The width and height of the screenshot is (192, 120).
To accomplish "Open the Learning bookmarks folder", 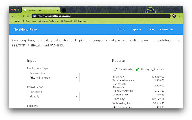I will coord(80,21).
